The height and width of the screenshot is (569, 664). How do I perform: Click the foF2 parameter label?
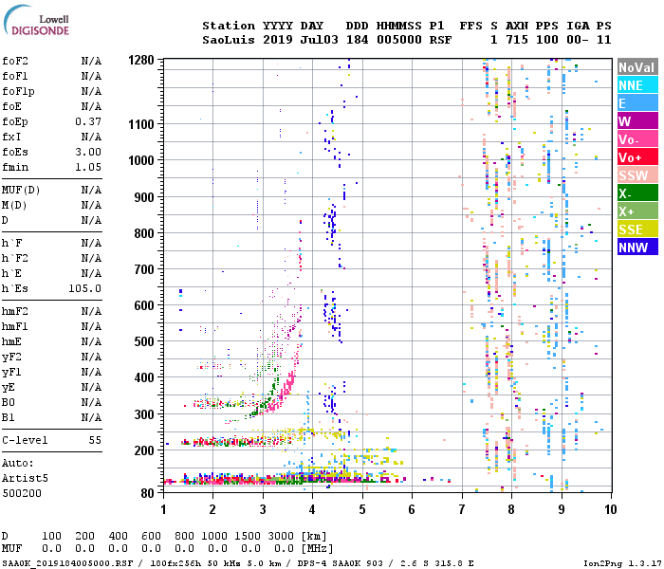pyautogui.click(x=15, y=61)
